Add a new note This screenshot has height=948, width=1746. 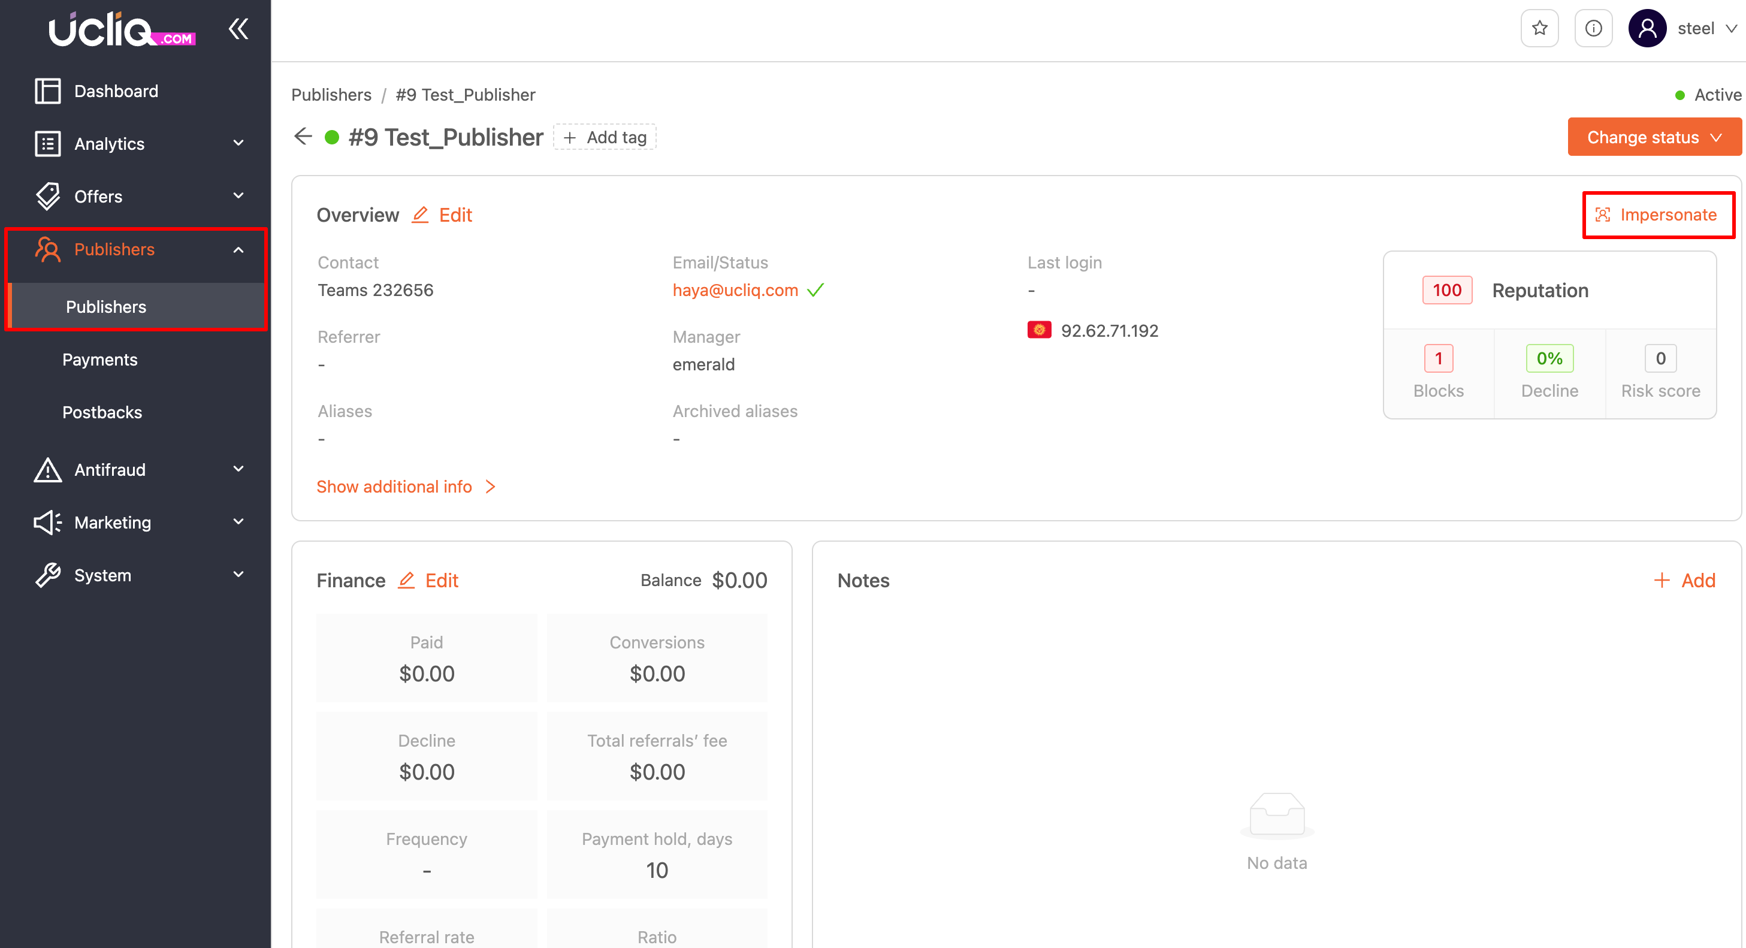[1684, 580]
